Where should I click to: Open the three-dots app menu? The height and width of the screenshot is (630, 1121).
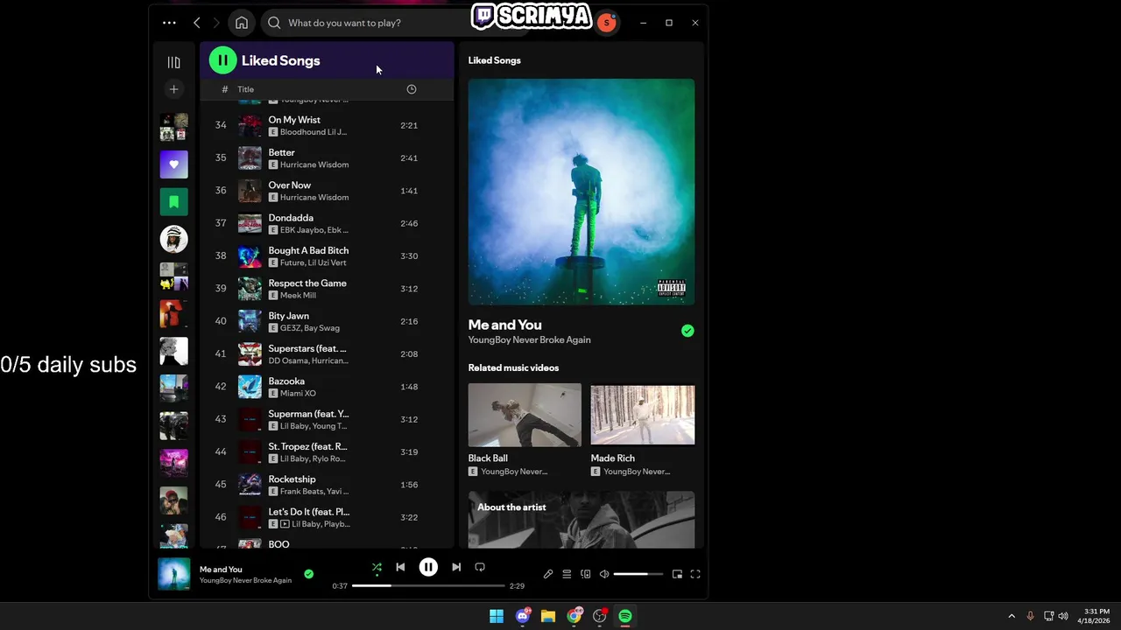[x=169, y=23]
